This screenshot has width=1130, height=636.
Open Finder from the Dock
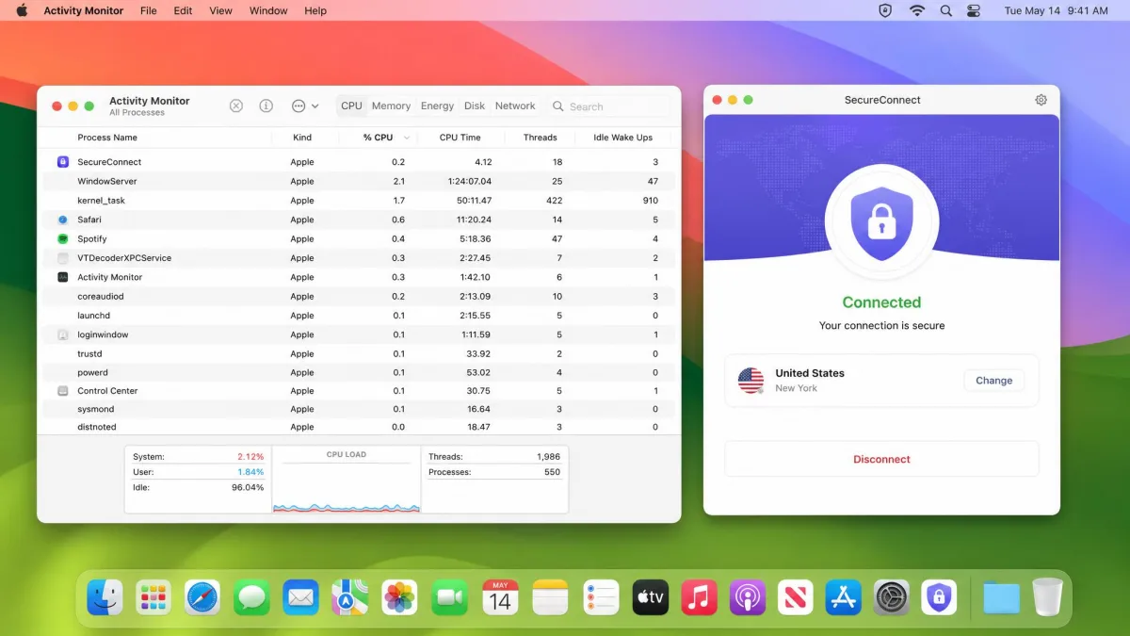tap(105, 597)
